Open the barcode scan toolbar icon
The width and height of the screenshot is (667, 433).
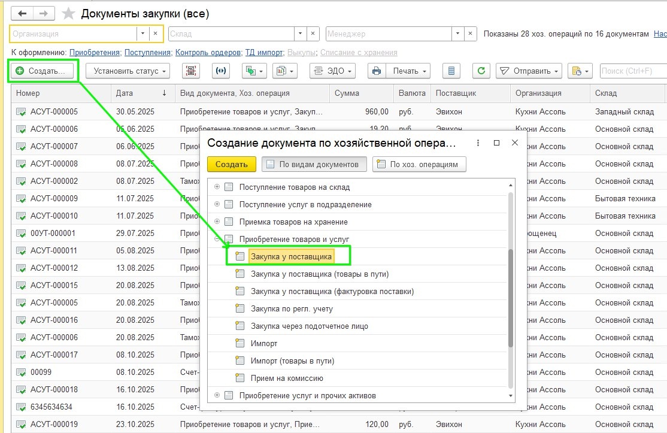[191, 71]
